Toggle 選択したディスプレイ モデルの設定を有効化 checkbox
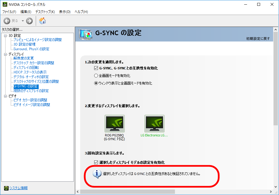 pos(96,162)
